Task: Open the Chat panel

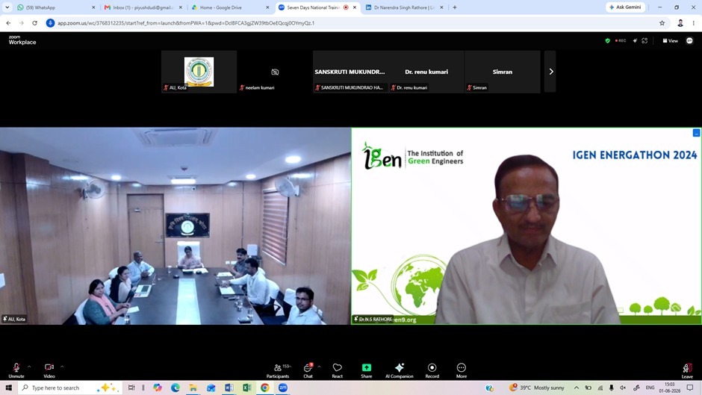Action: coord(308,370)
